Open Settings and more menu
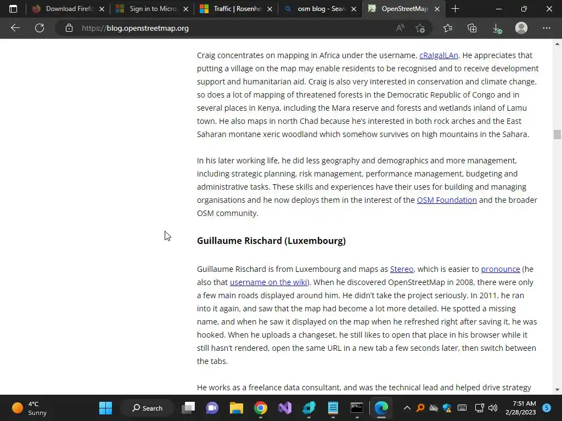This screenshot has height=421, width=562. (x=546, y=28)
